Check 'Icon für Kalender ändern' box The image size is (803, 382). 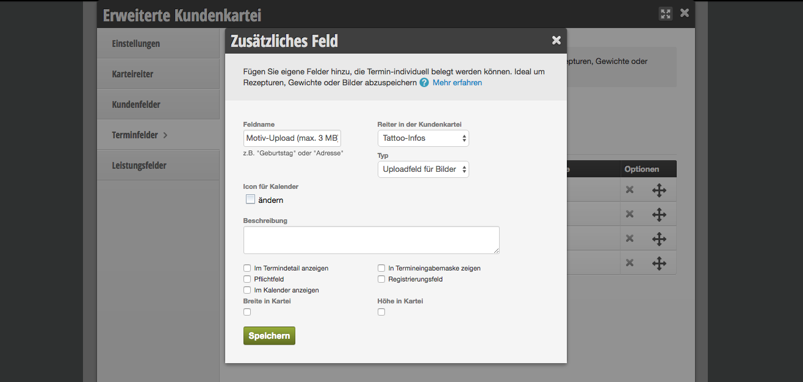pyautogui.click(x=250, y=199)
